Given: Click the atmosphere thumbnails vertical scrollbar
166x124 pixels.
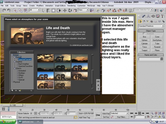Looking at the screenshot, I should [92, 72].
